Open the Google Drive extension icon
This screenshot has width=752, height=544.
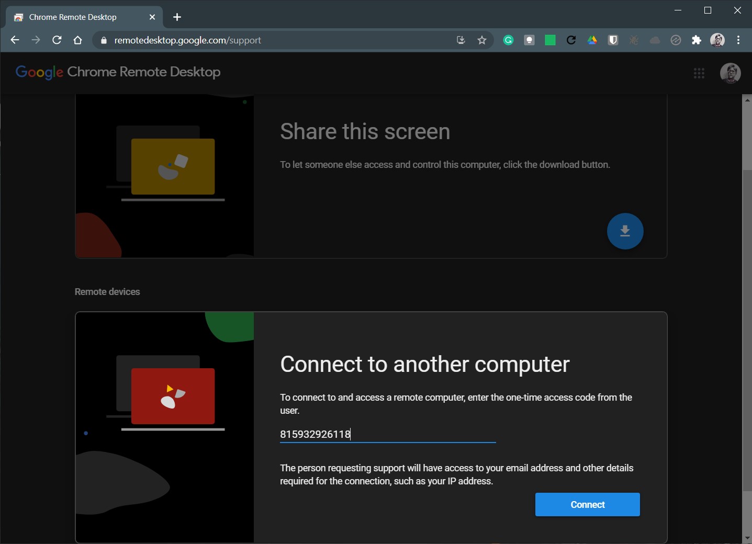coord(592,40)
